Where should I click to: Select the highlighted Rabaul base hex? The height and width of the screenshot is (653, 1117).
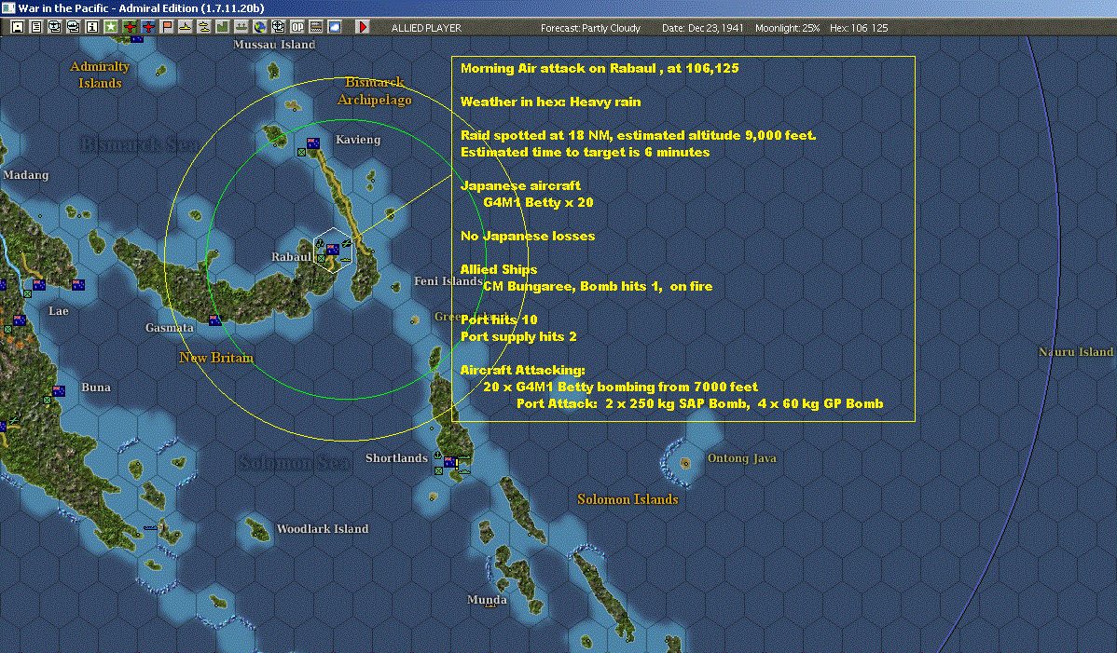(x=333, y=250)
